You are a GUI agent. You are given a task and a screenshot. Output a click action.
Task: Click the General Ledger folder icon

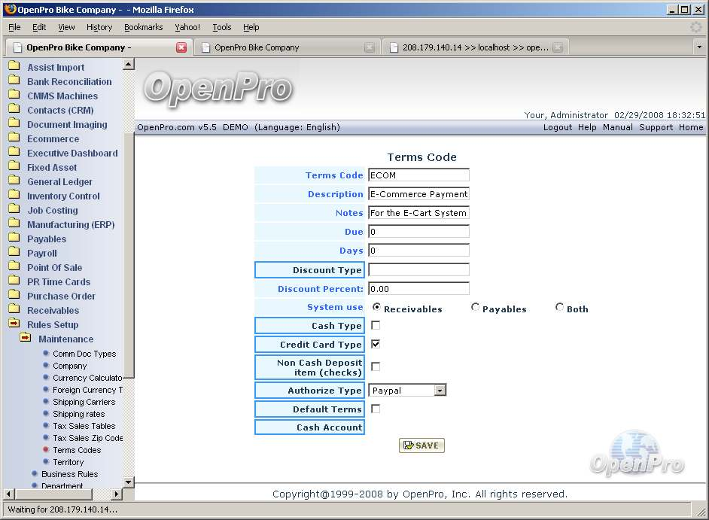pos(14,181)
